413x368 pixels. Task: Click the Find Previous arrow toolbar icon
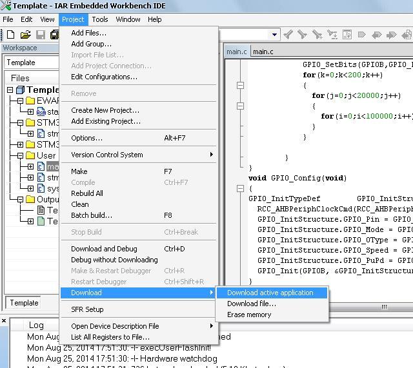288,34
